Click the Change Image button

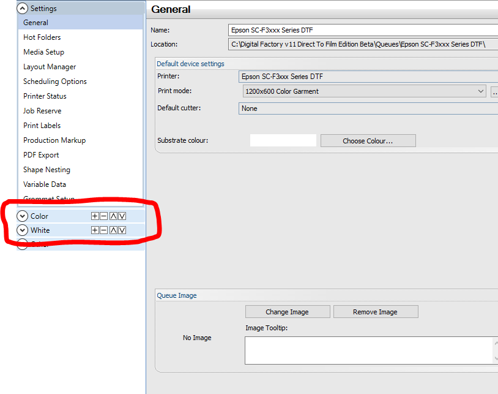(288, 312)
